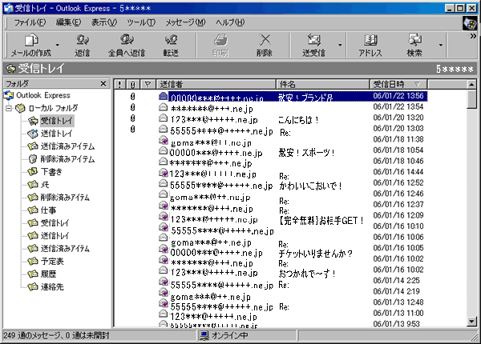This screenshot has height=344, width=481.
Task: Sort by 件名 column header
Action: pos(323,84)
